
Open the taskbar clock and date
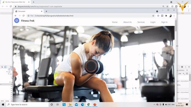[x=180, y=104]
